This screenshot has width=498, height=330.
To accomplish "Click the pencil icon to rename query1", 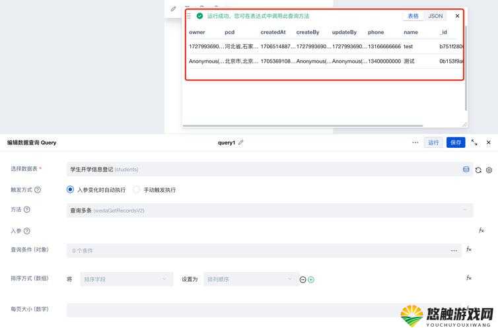I will [x=240, y=143].
